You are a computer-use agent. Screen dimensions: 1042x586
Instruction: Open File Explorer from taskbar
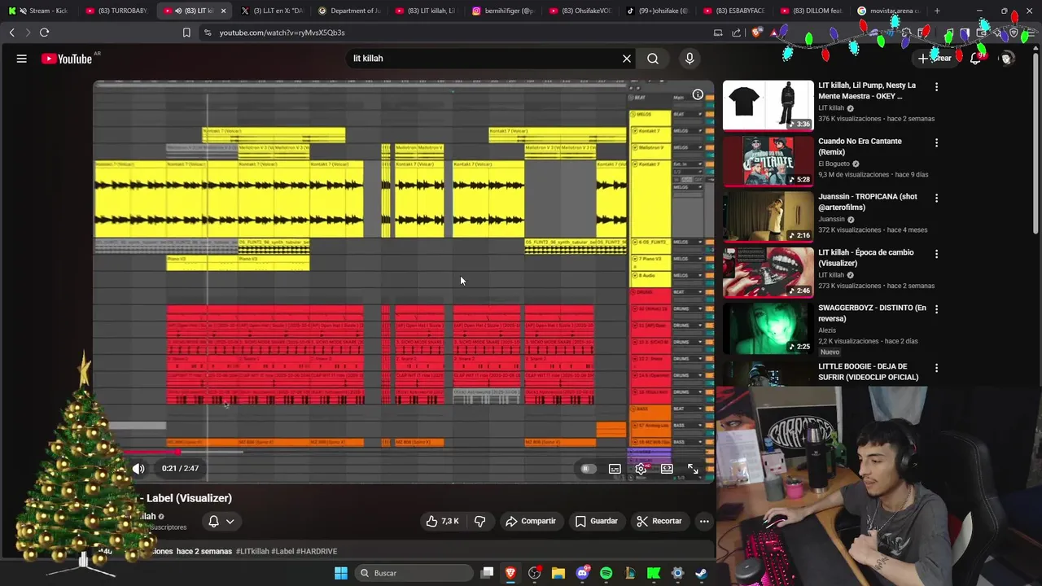coord(558,573)
